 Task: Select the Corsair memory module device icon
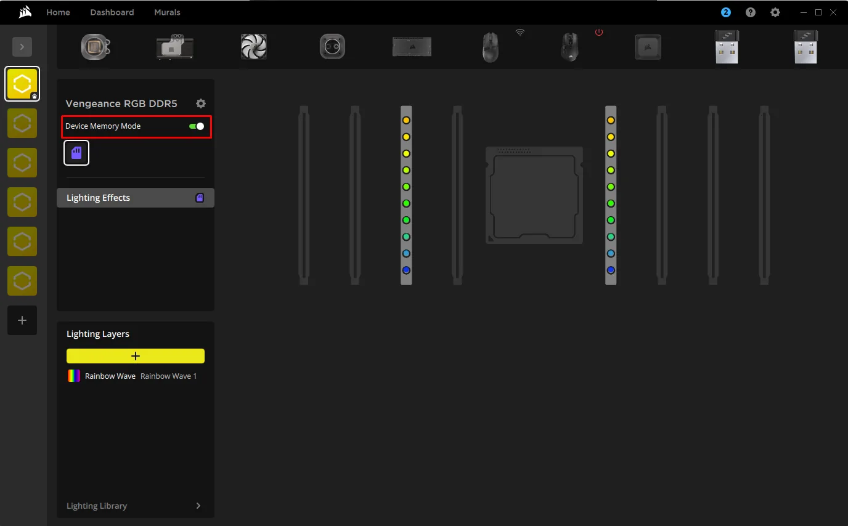click(412, 47)
